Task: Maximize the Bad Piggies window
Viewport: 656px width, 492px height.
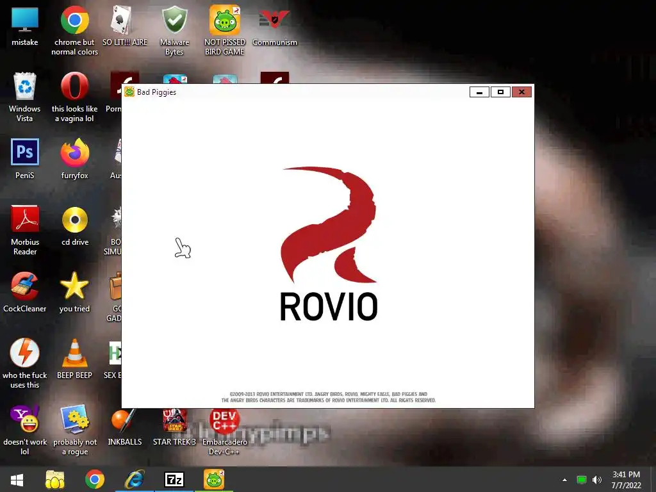Action: [500, 92]
